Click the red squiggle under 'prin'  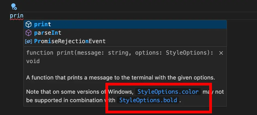(x=16, y=19)
